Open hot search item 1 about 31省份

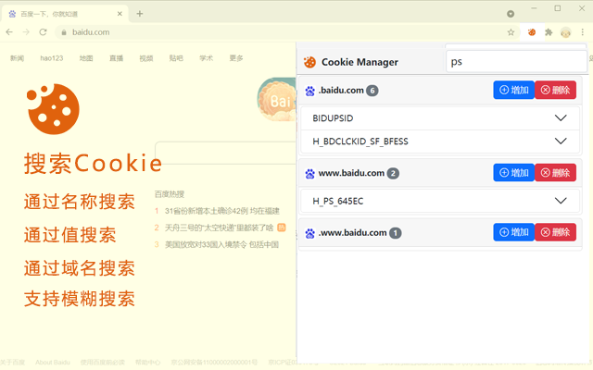[x=222, y=211]
